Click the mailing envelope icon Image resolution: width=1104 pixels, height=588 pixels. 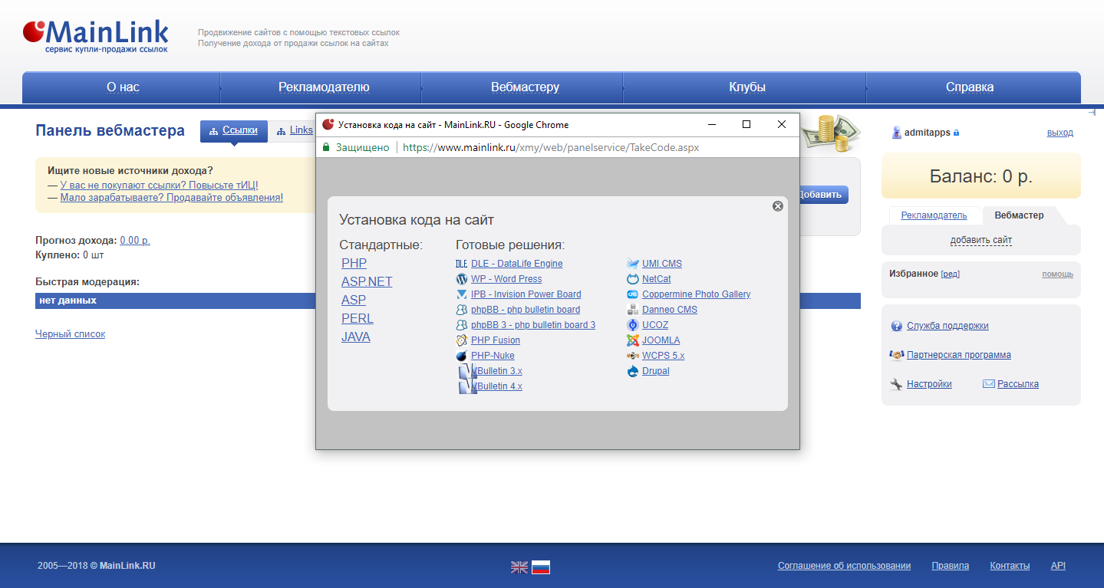[988, 384]
